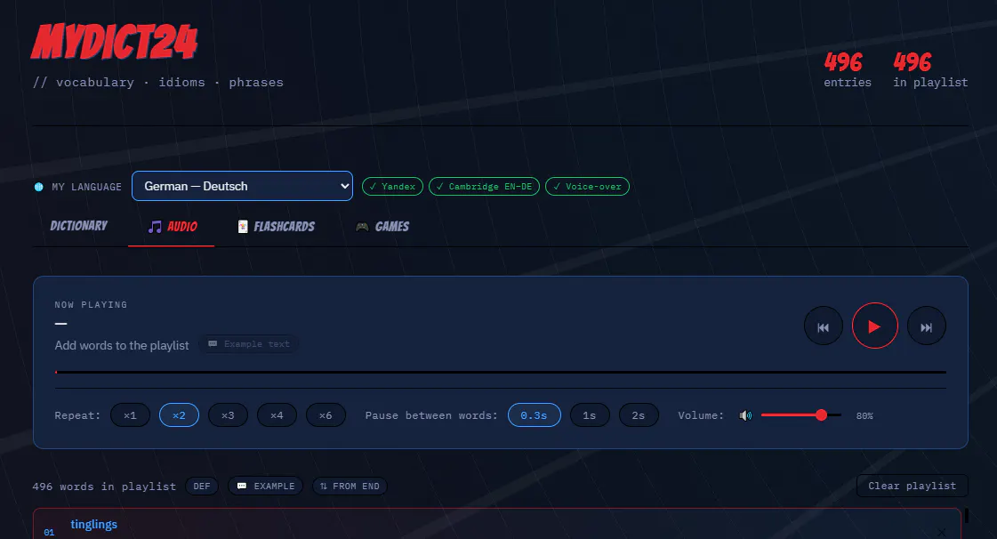
Task: Switch to the Dictionary tab
Action: pyautogui.click(x=79, y=226)
